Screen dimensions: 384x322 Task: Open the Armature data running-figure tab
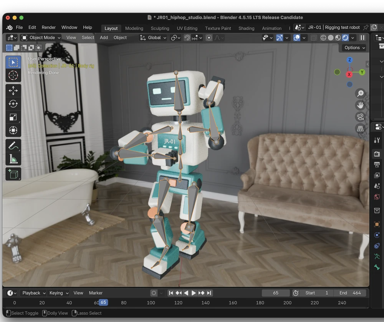pos(377,257)
